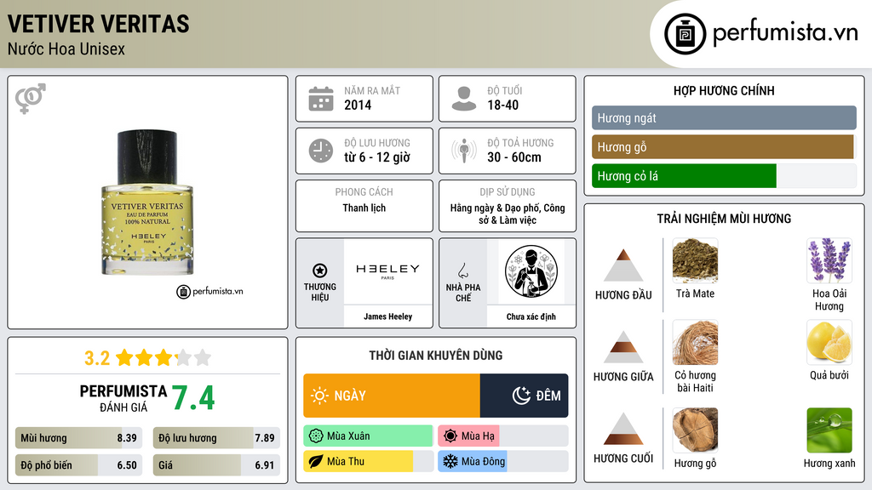Click the Hoa Oải Hương lavender image
872x490 pixels.
[x=829, y=260]
